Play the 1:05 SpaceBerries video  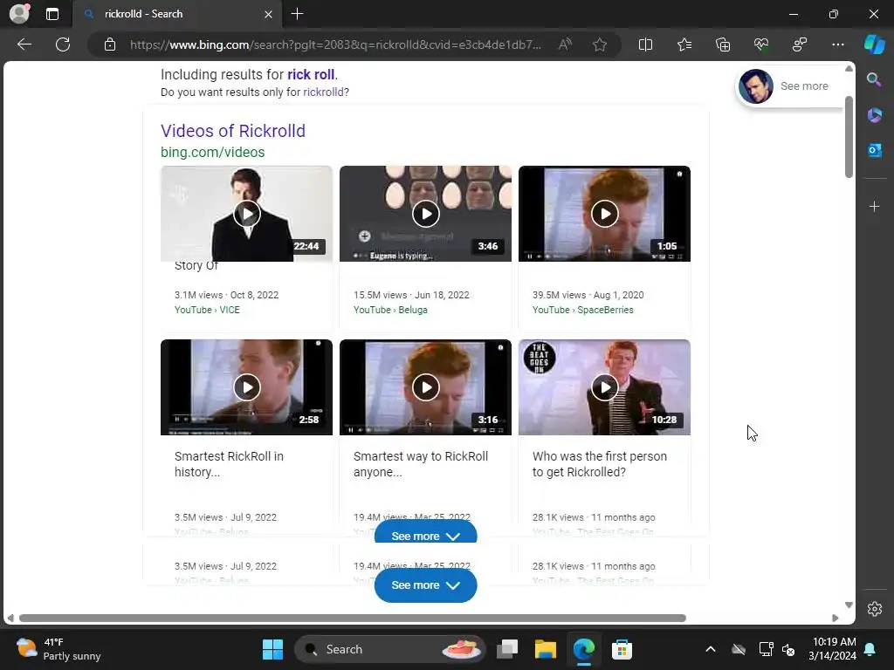tap(604, 214)
